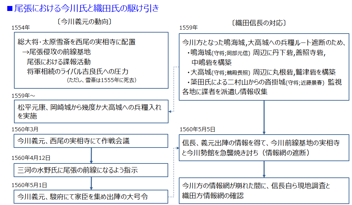Click the box about 太原雪斎 at 実相寺
This screenshot has height=205, width=352.
point(91,60)
